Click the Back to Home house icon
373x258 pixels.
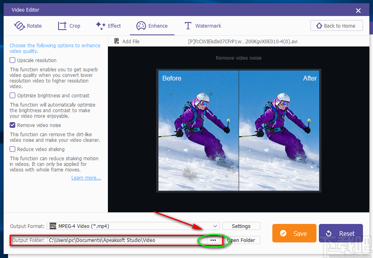pos(319,26)
